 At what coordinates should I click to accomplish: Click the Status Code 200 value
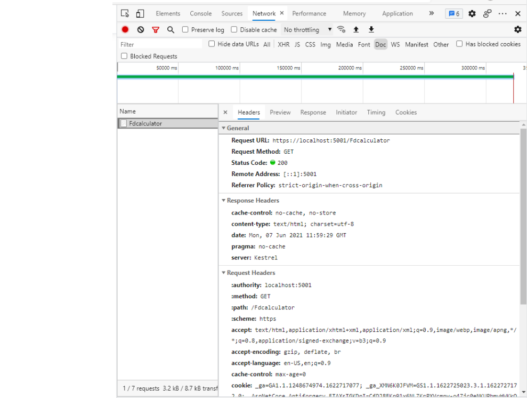(x=282, y=163)
